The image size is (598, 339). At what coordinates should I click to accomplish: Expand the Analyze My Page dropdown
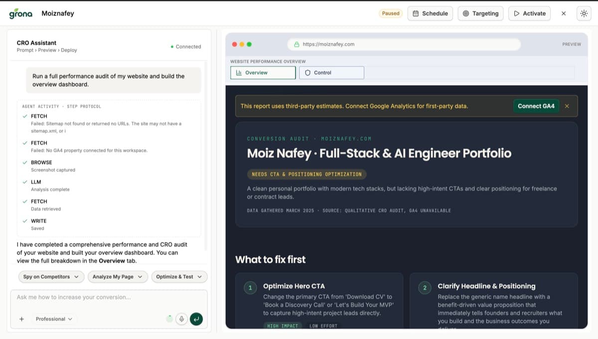pos(118,277)
